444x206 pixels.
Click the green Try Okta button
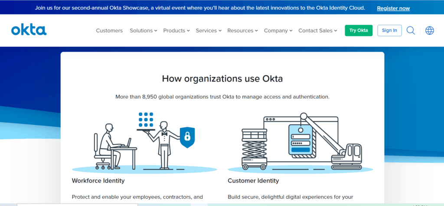click(x=359, y=31)
